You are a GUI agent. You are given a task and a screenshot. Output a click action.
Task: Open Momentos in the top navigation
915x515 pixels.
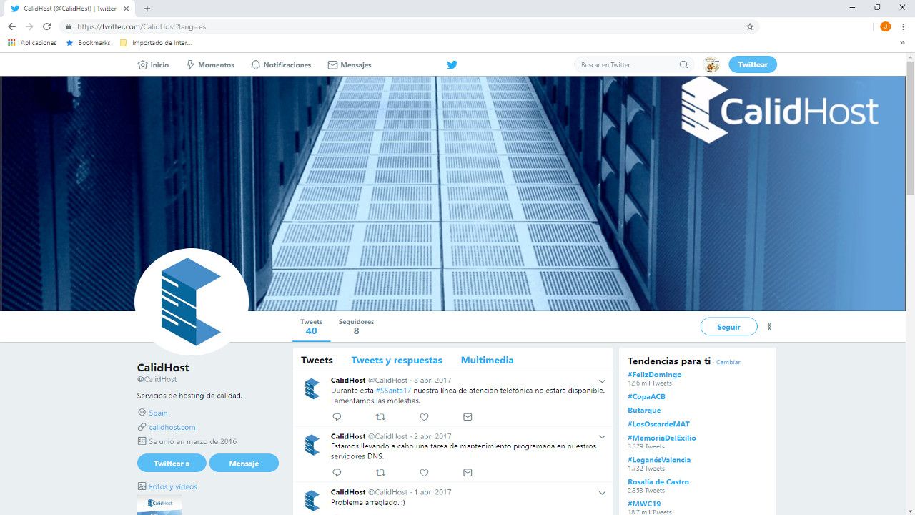point(210,65)
